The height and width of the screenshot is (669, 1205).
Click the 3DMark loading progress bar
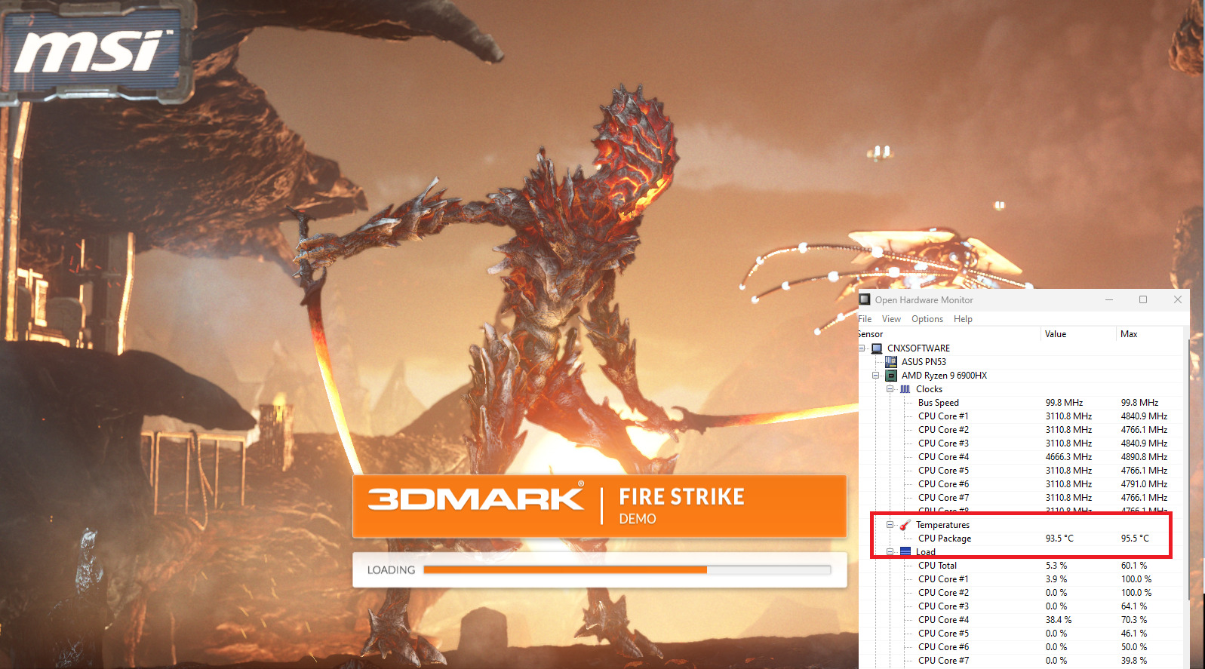pyautogui.click(x=627, y=570)
